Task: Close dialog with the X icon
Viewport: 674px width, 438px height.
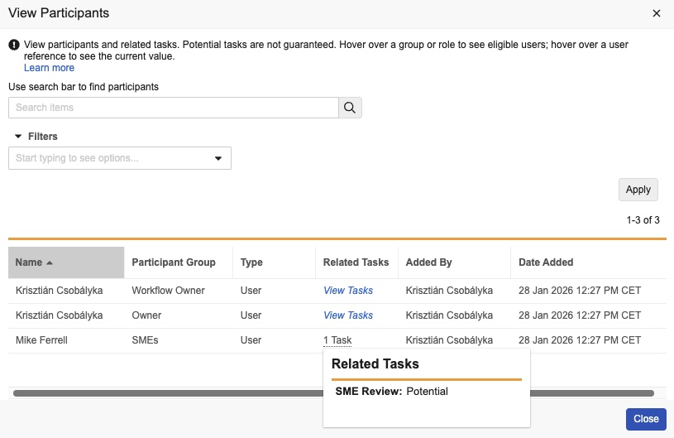Action: tap(657, 13)
